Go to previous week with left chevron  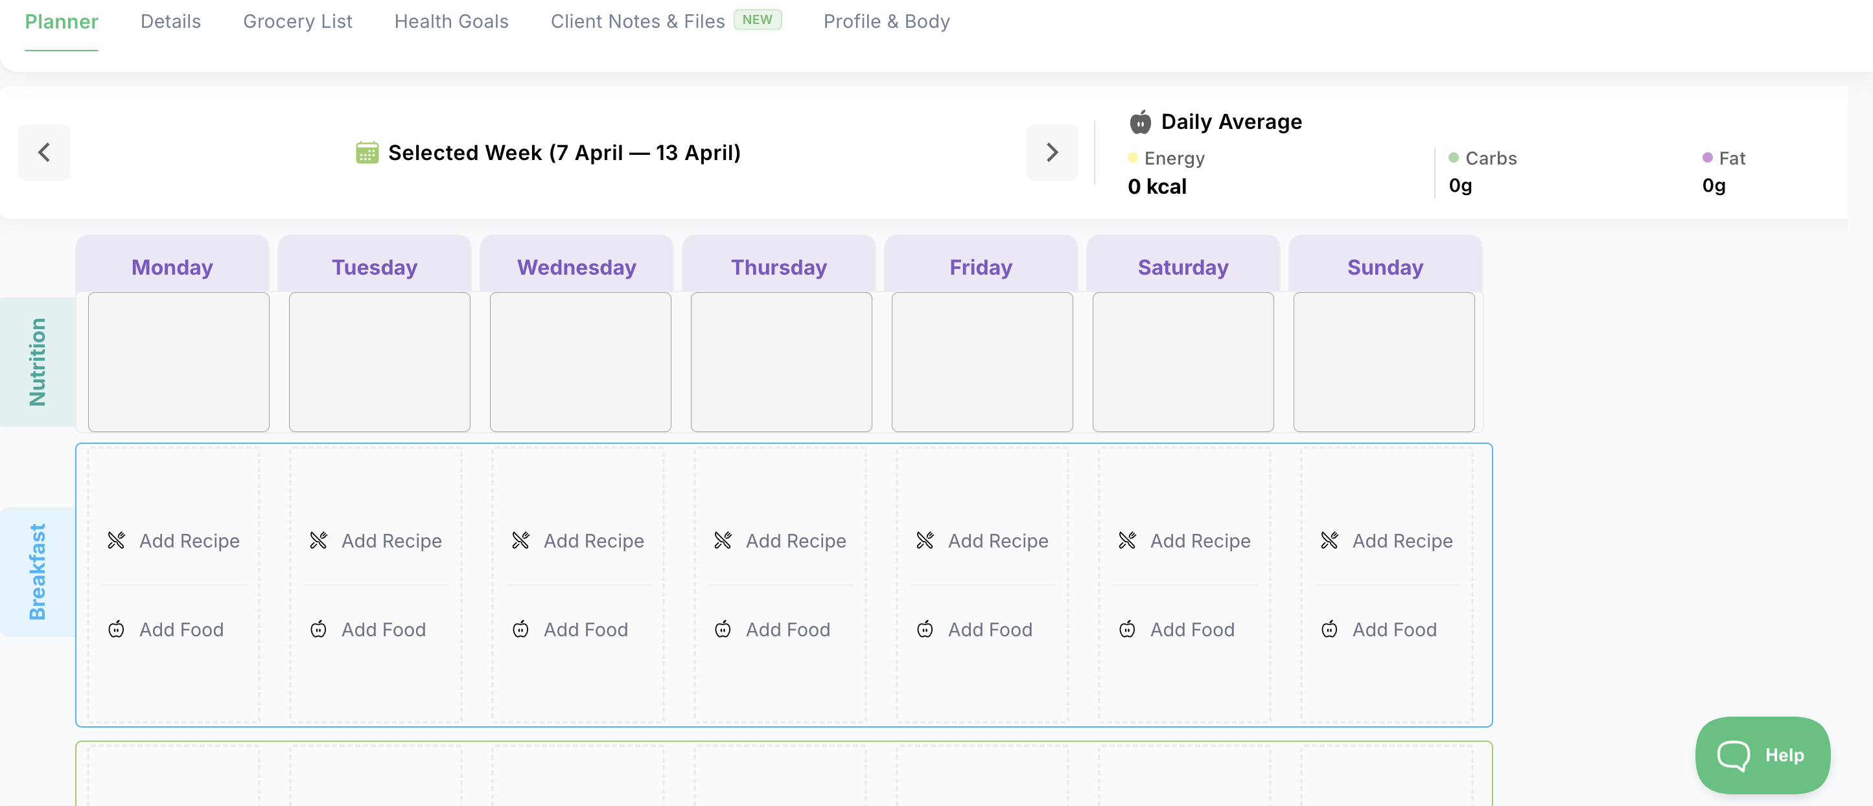(43, 153)
